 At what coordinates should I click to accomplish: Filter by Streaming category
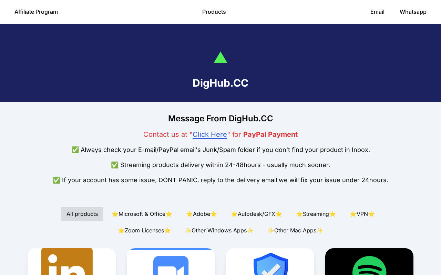(316, 214)
